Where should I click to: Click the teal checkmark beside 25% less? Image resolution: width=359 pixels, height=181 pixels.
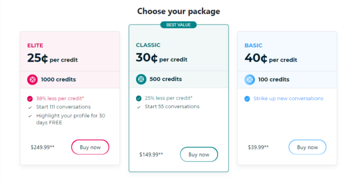click(138, 98)
